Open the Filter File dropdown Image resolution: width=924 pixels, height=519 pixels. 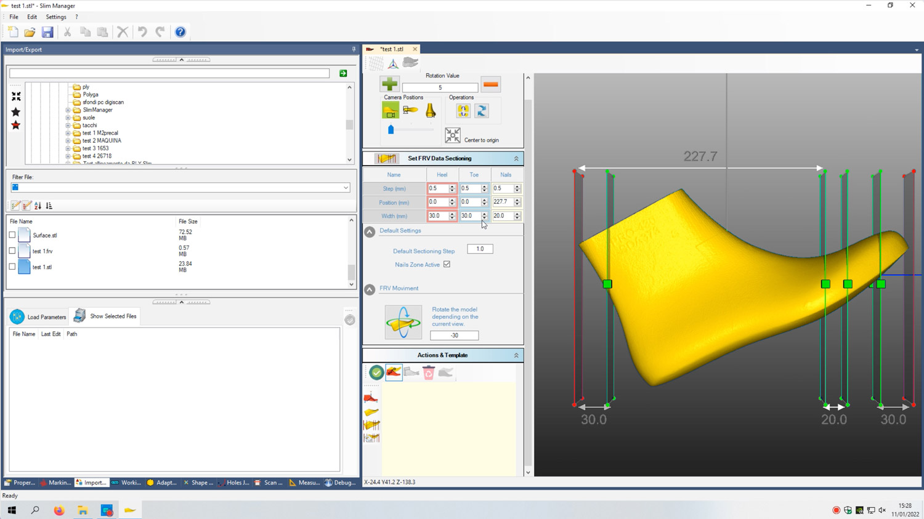pyautogui.click(x=346, y=188)
